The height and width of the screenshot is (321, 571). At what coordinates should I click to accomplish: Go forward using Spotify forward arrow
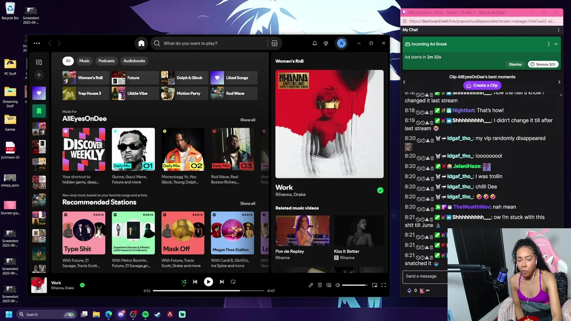pyautogui.click(x=59, y=43)
